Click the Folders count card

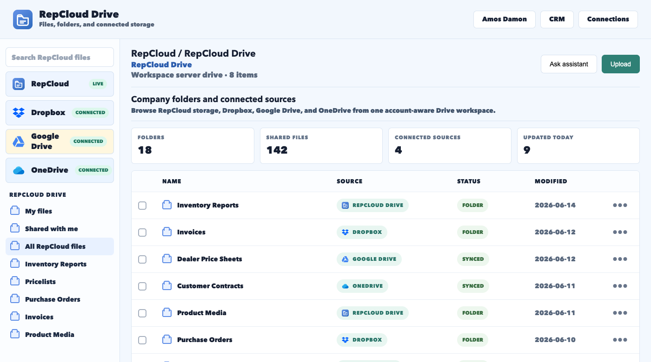(193, 146)
